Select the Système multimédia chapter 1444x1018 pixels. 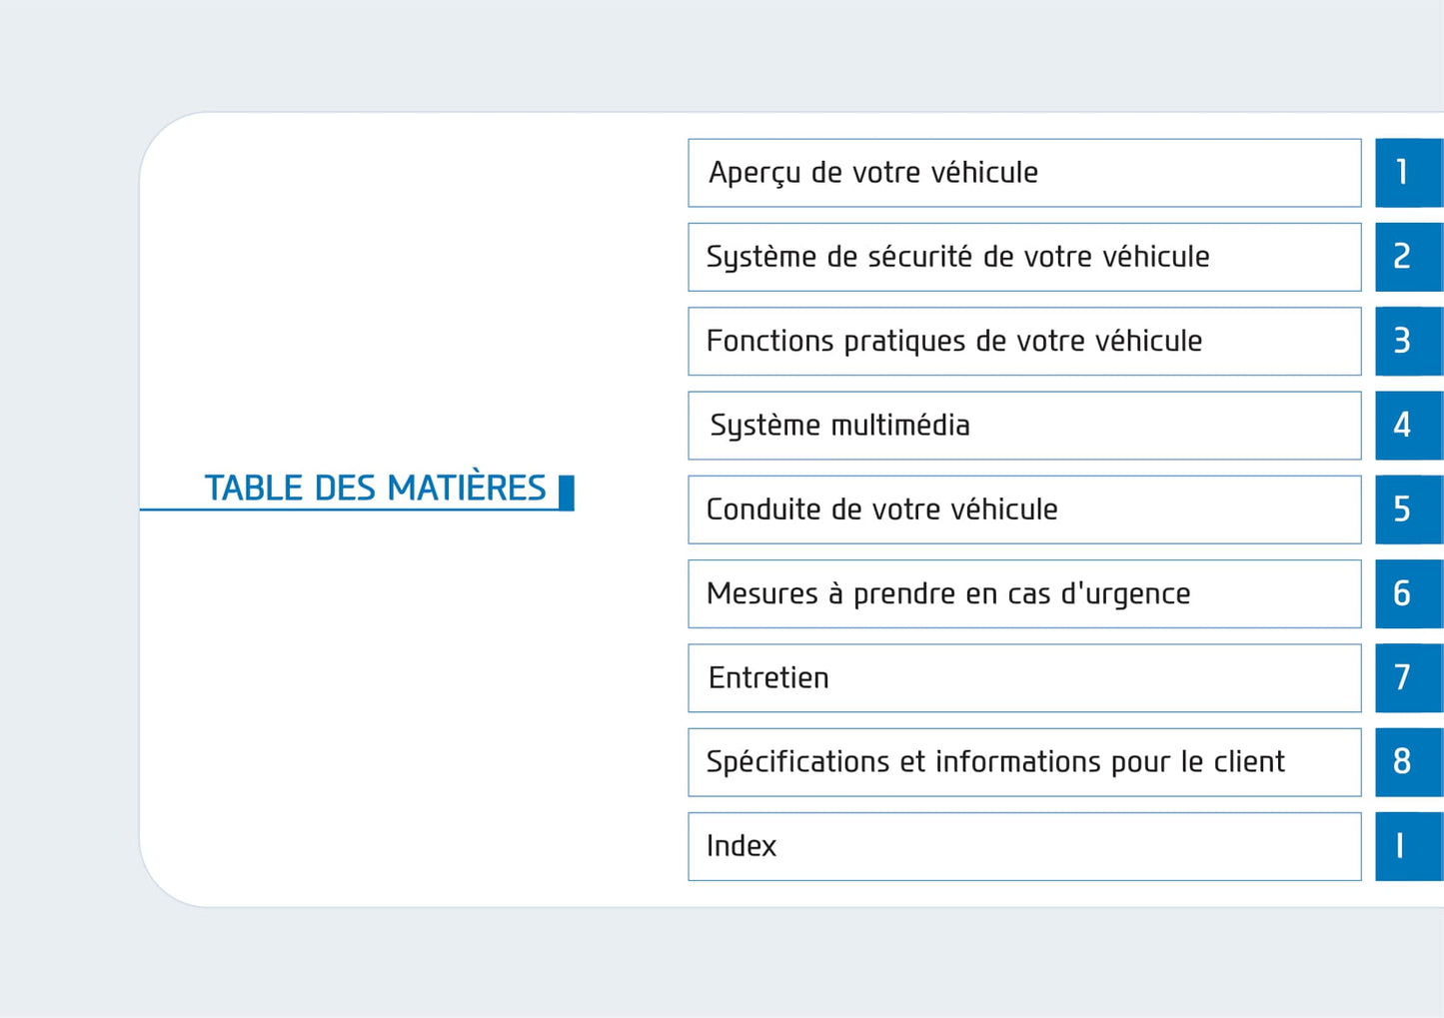pyautogui.click(x=1024, y=426)
